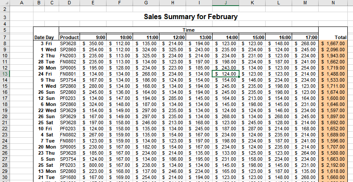Click the Product header cell
This screenshot has width=353, height=182.
tap(69, 37)
